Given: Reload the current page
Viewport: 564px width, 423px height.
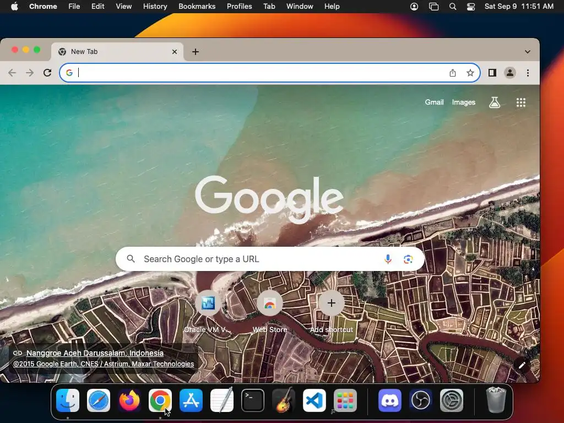Looking at the screenshot, I should click(x=47, y=73).
